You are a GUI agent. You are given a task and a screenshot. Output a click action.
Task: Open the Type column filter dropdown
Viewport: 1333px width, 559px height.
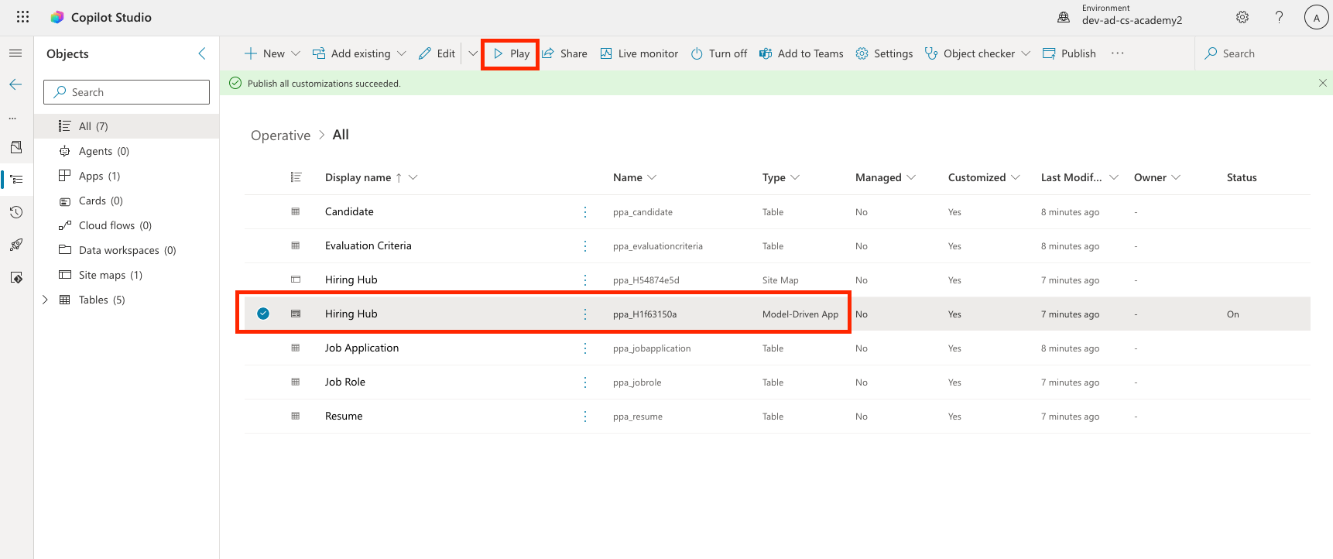(x=795, y=177)
